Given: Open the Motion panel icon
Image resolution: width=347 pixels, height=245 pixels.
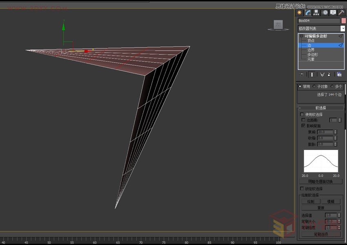Looking at the screenshot, I should pos(325,13).
